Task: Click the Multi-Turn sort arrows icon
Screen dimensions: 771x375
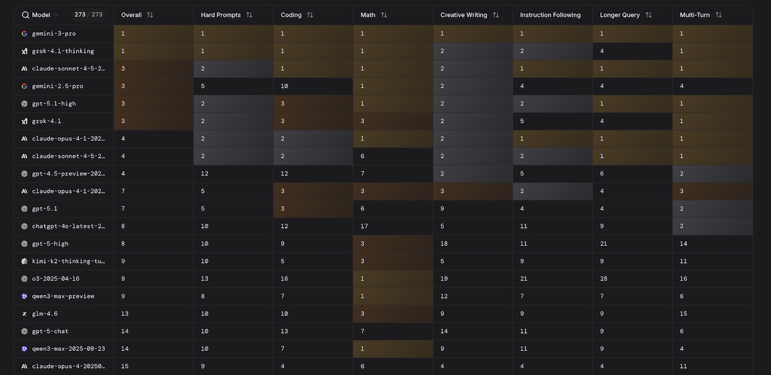Action: (x=718, y=15)
